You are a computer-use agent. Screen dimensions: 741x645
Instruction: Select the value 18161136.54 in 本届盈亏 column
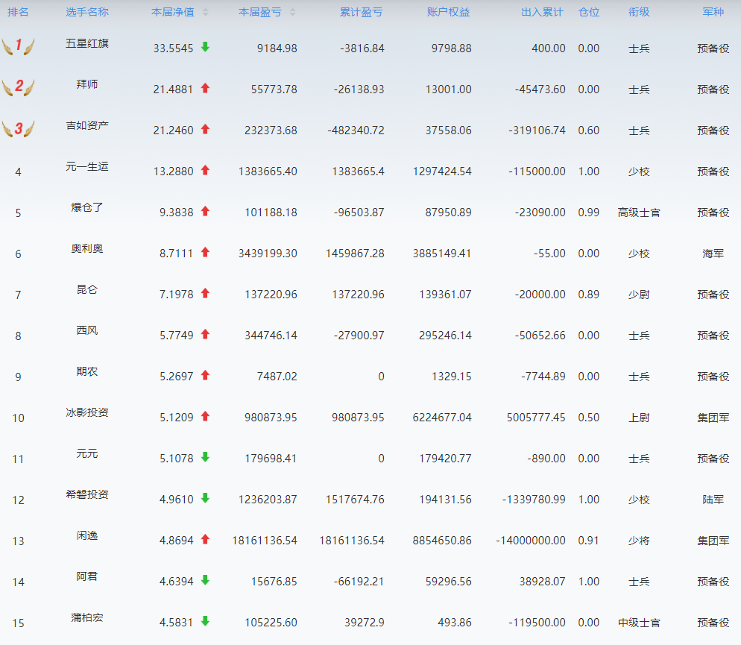(265, 541)
